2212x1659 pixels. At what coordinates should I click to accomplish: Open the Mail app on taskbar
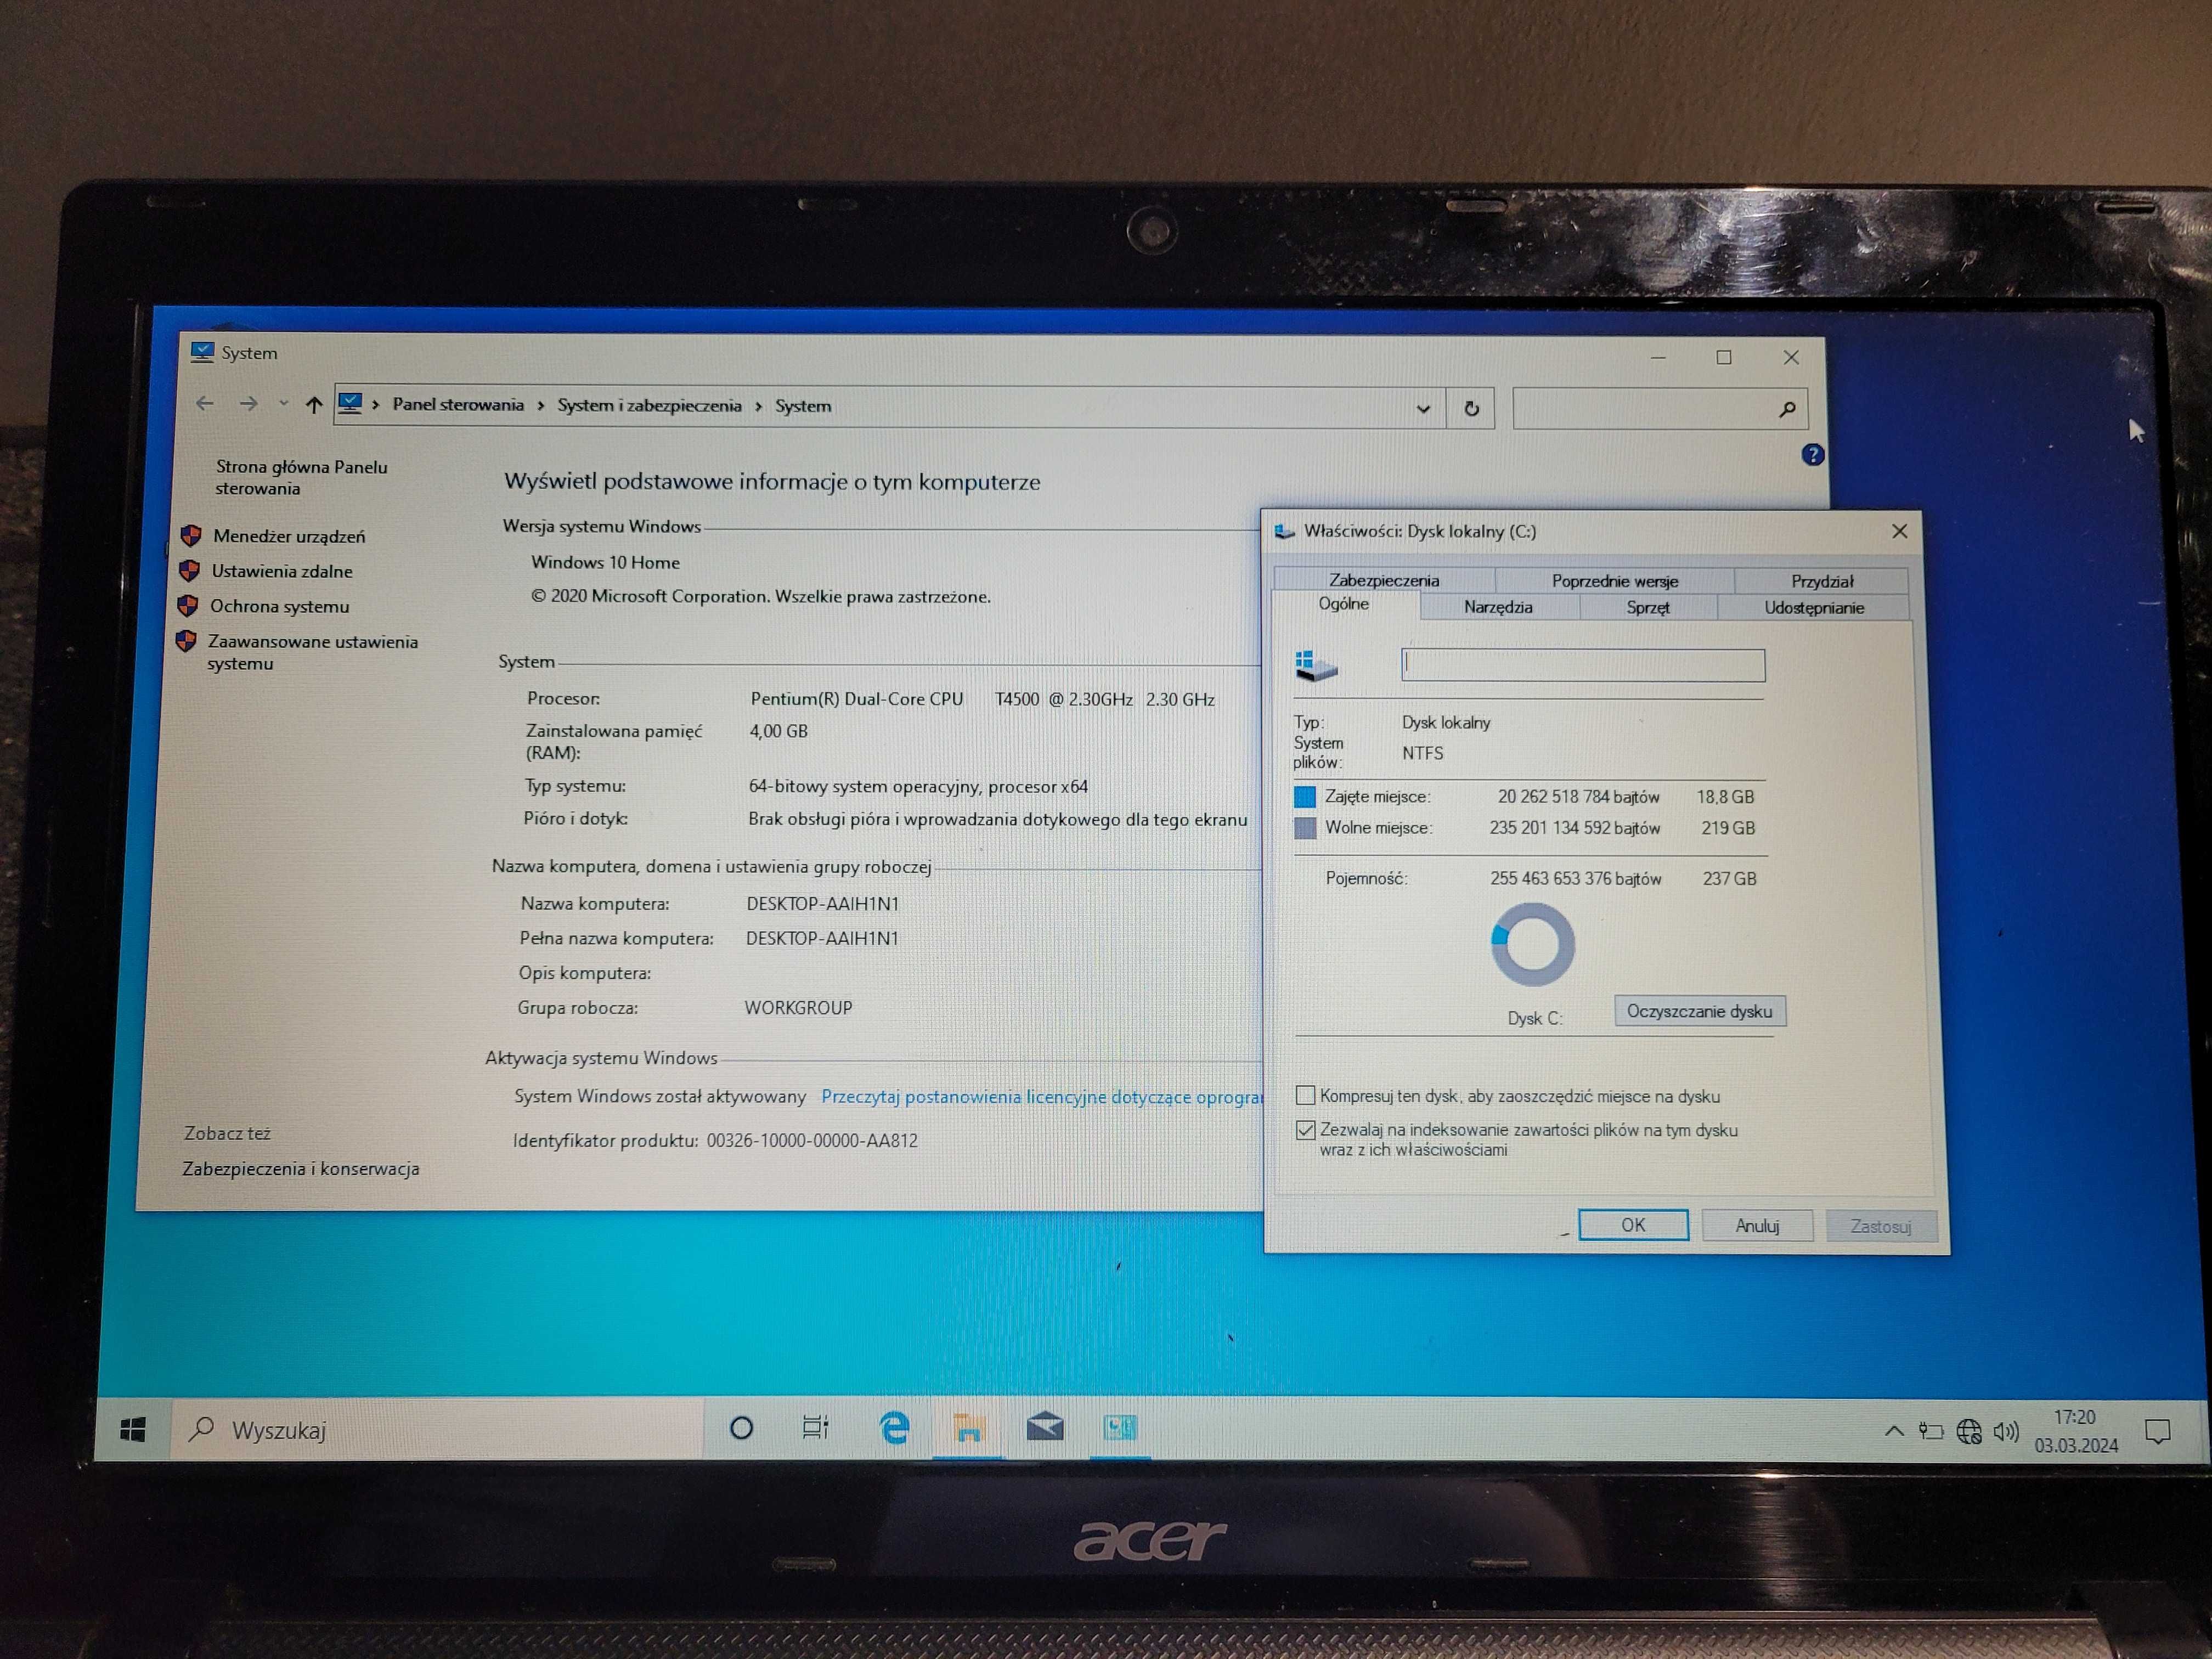pyautogui.click(x=1044, y=1427)
